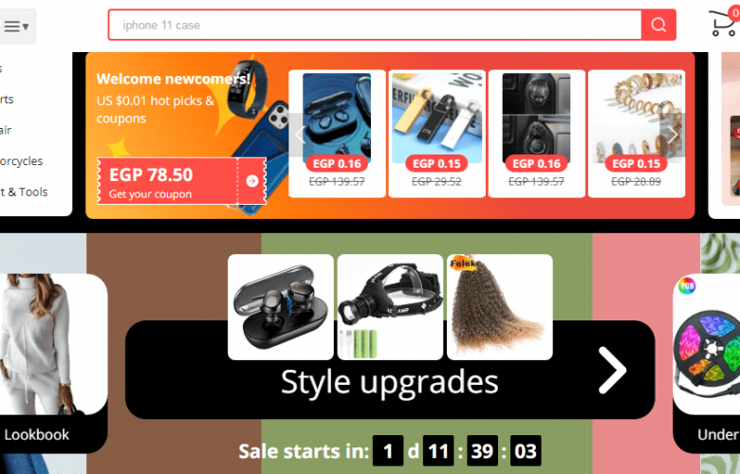Select the wireless earbuds product image

pyautogui.click(x=280, y=307)
